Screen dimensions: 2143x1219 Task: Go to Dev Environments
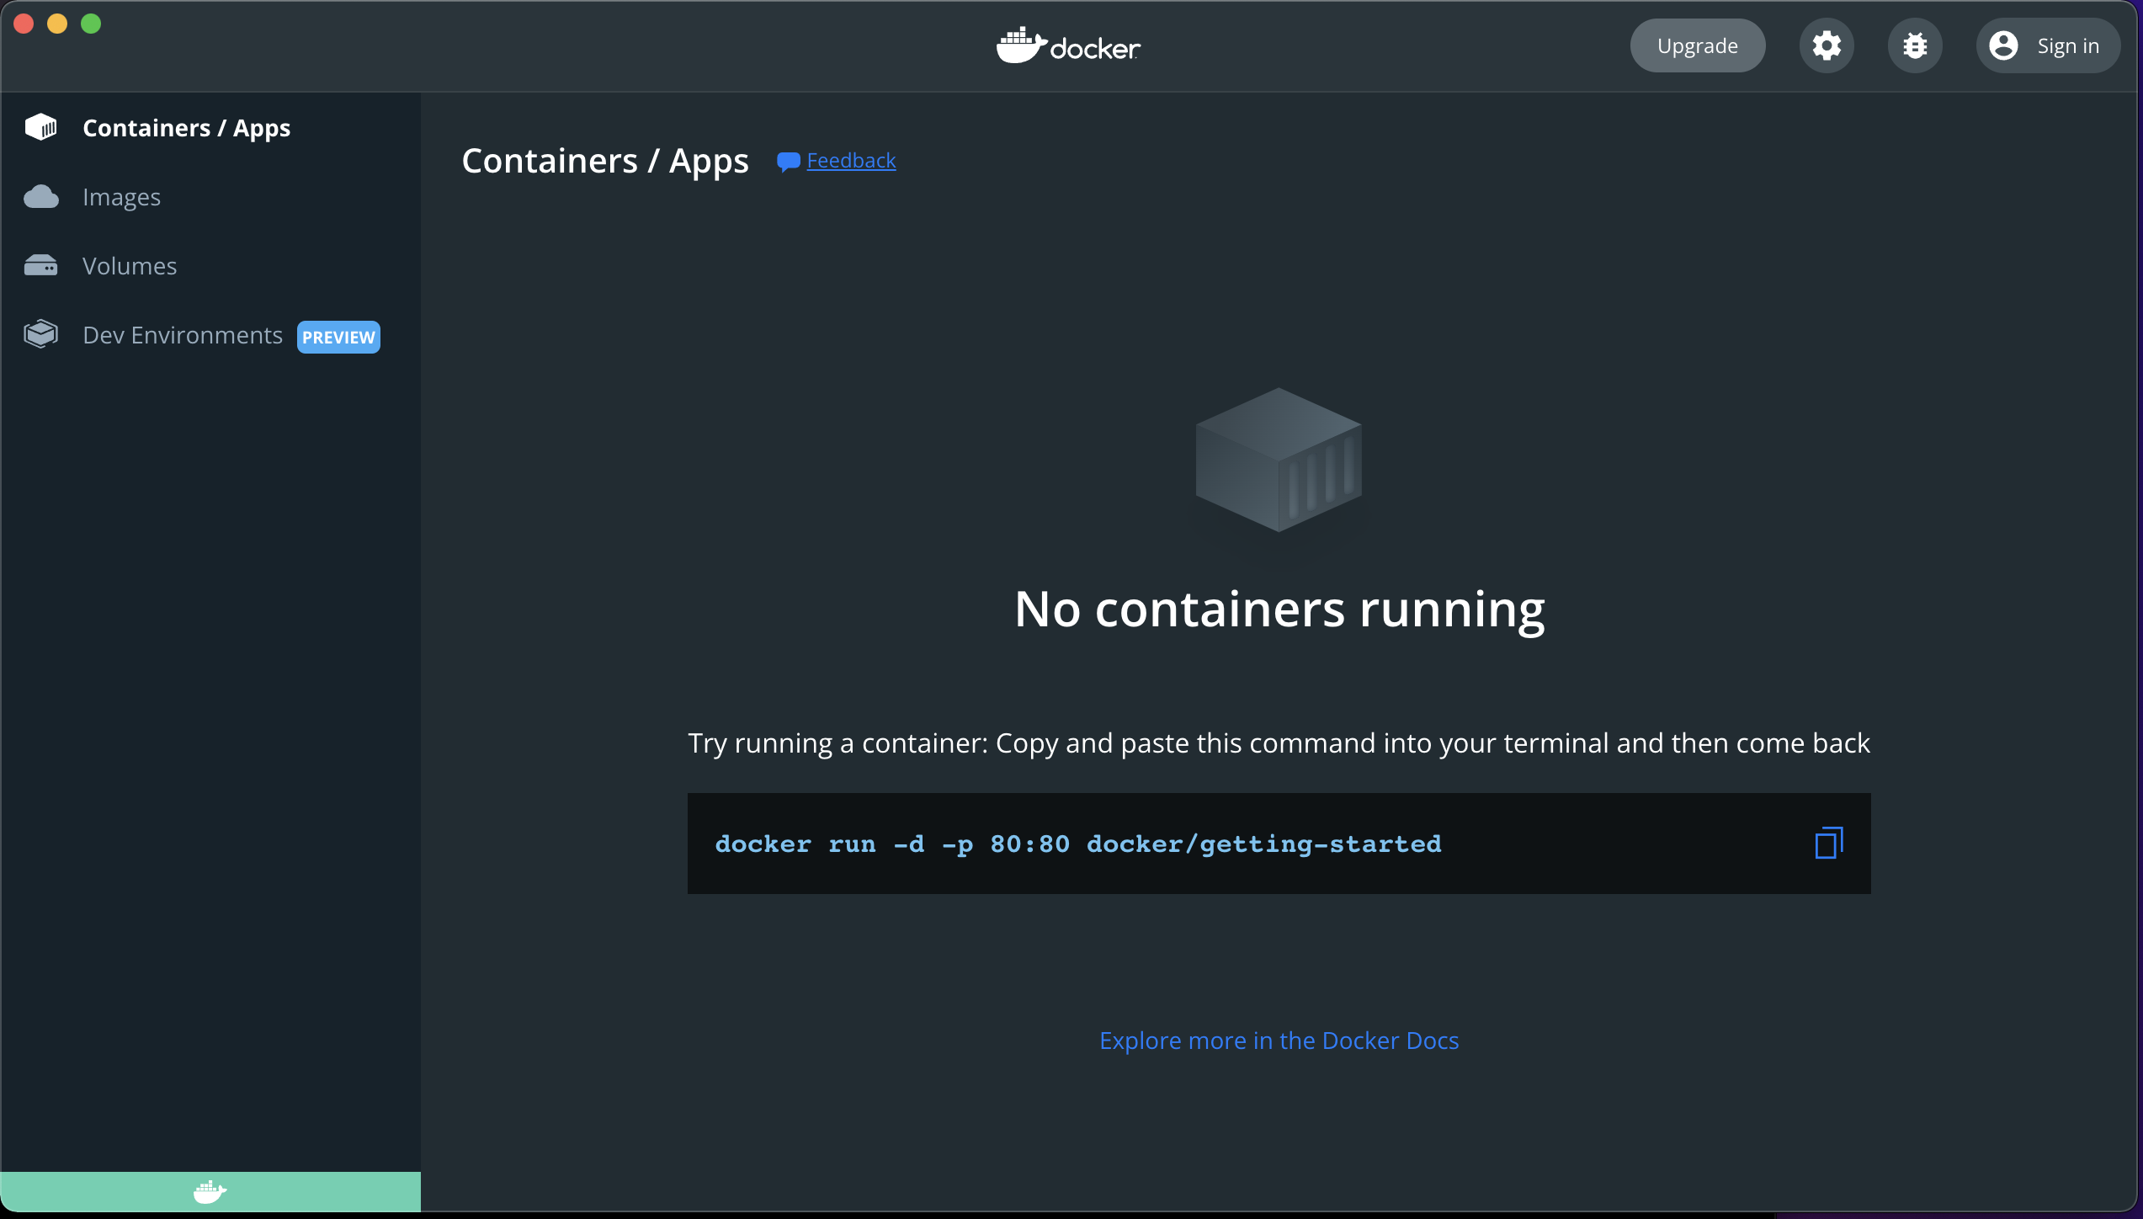pos(183,335)
